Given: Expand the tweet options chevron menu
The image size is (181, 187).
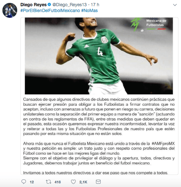Looking at the screenshot, I should (175, 5).
